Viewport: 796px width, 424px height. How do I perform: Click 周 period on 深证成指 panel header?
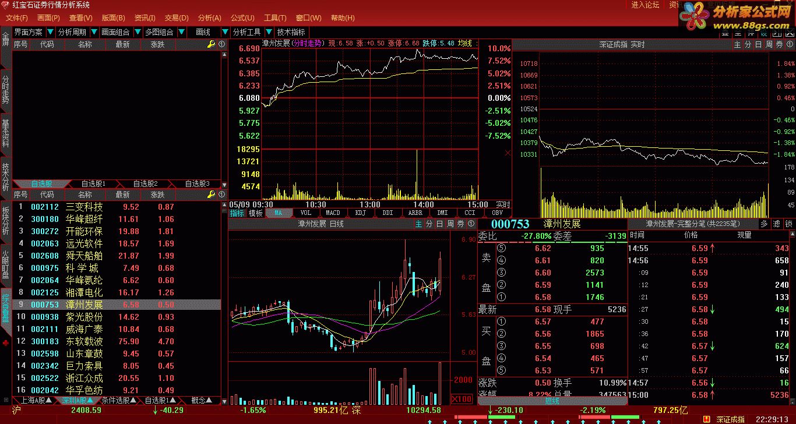click(x=769, y=44)
